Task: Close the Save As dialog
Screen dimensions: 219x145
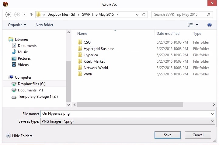Action: pos(212,3)
